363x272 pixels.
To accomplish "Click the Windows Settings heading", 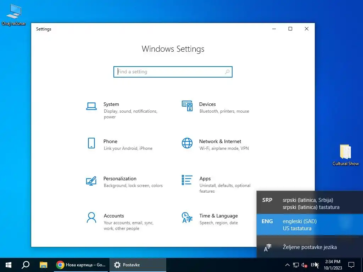I will [x=173, y=49].
